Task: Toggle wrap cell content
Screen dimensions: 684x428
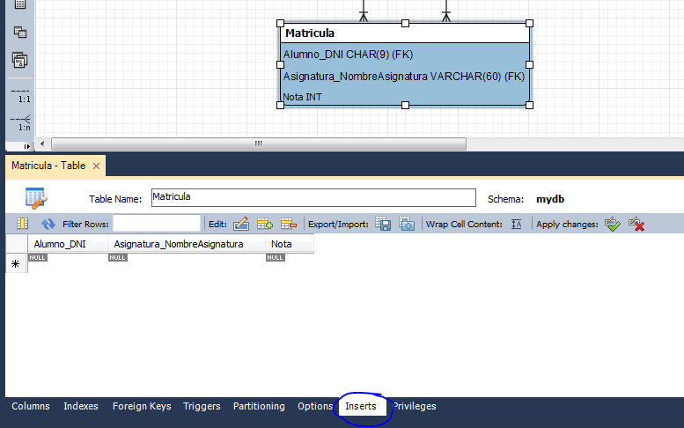Action: point(517,225)
